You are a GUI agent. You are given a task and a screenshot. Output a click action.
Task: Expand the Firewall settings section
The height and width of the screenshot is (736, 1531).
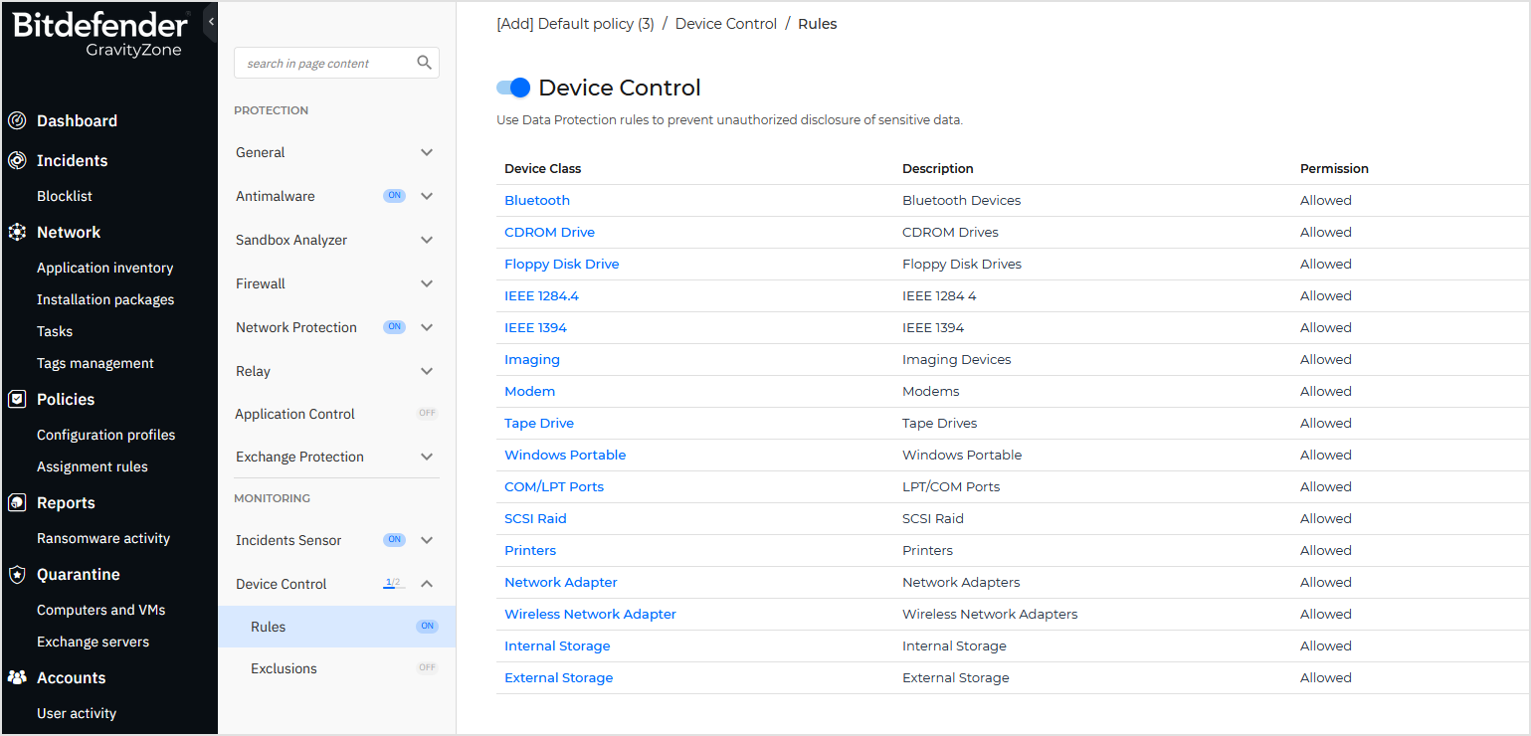click(x=427, y=283)
